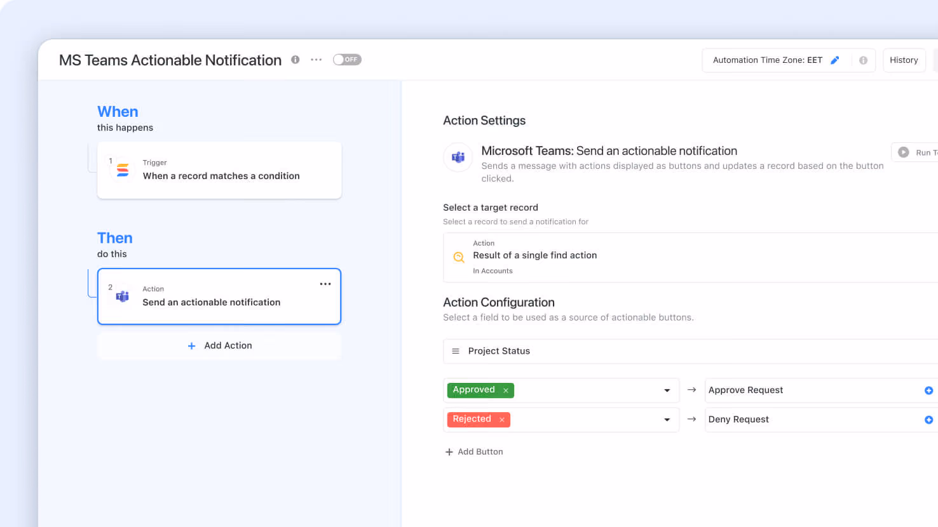Click the magnifier icon in the target record box
Image resolution: width=938 pixels, height=527 pixels.
[x=459, y=257]
